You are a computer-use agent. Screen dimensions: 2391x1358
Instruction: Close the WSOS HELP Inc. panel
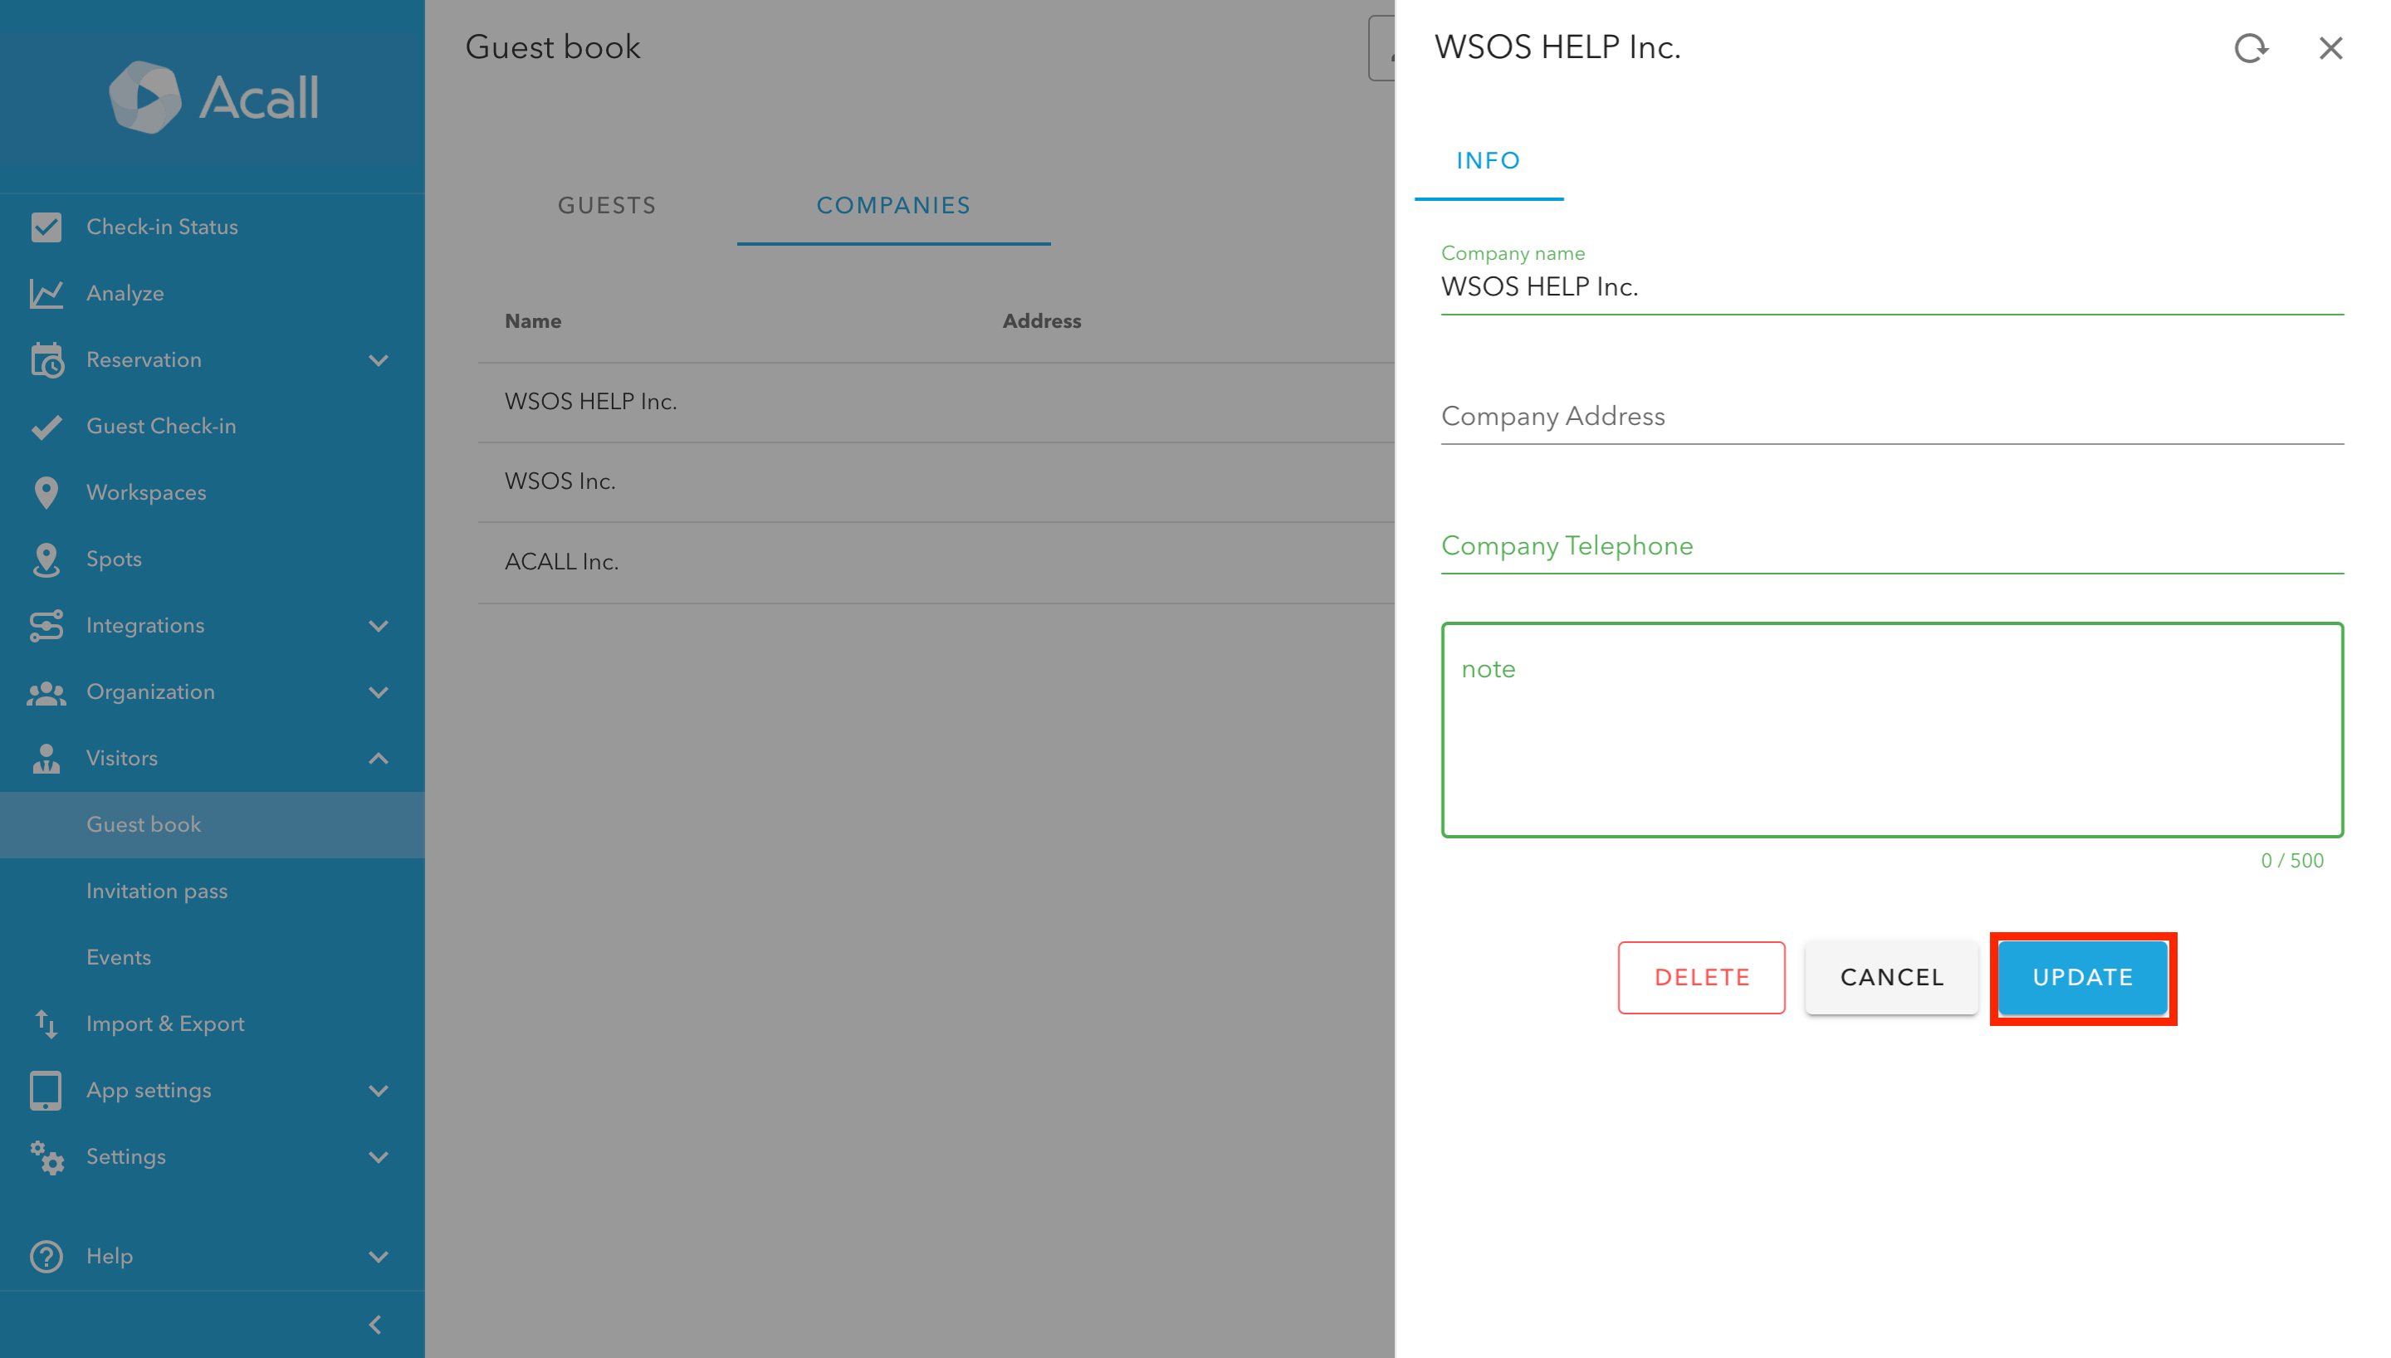click(x=2330, y=47)
